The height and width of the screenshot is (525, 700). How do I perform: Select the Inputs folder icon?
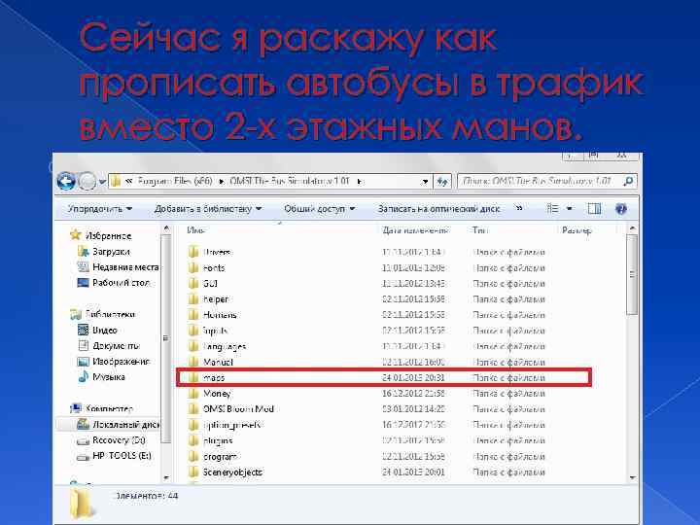(x=193, y=331)
